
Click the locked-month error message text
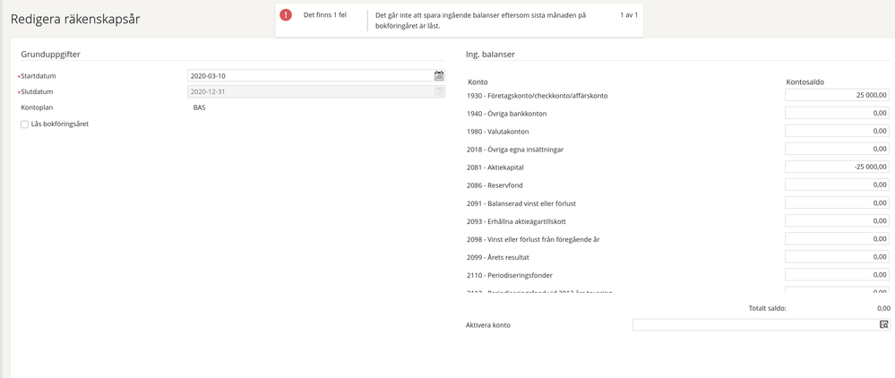point(480,21)
